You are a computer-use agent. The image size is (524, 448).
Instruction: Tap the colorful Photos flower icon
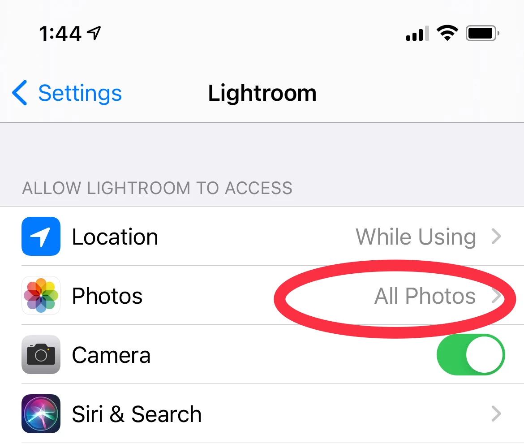[41, 296]
